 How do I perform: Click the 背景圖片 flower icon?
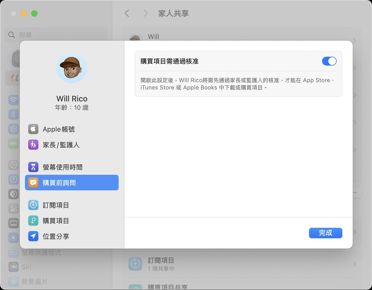tap(13, 282)
